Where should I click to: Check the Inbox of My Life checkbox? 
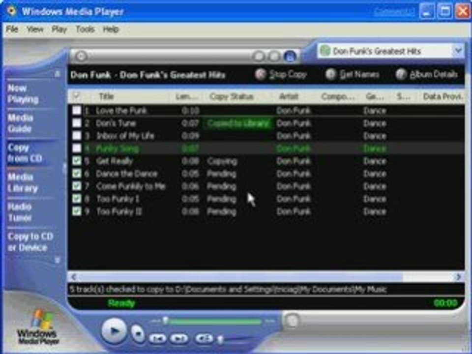pos(77,136)
